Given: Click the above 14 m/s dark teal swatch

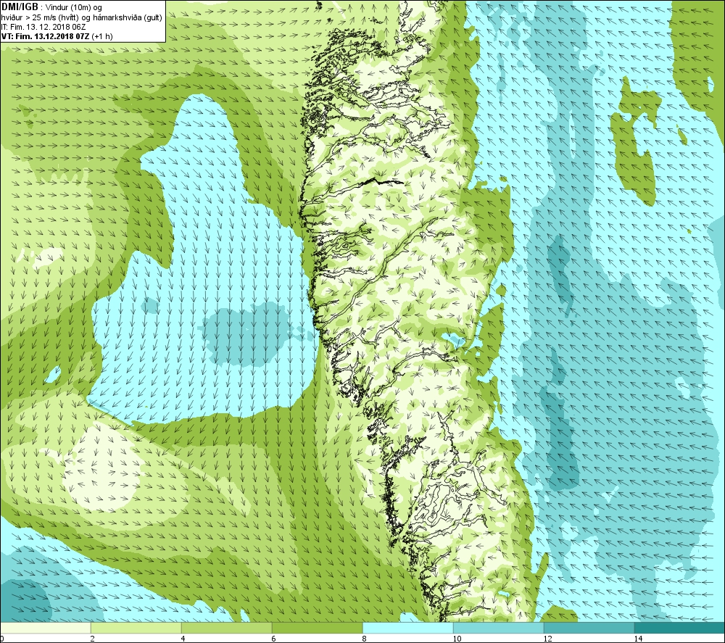Looking at the screenshot, I should point(680,628).
